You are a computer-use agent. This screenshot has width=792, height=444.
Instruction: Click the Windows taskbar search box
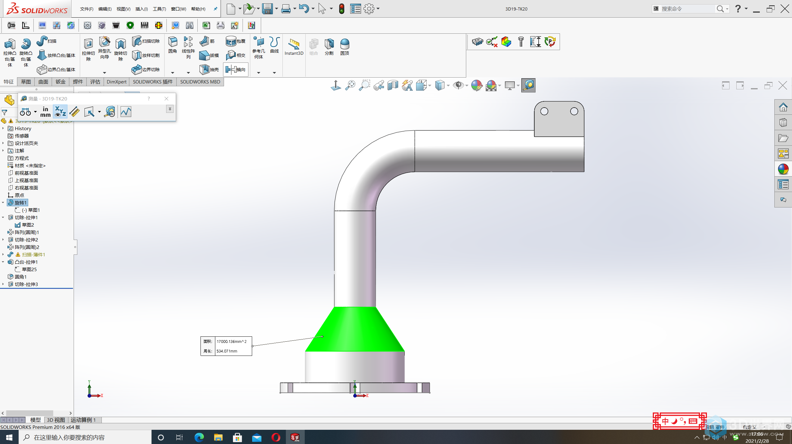point(85,437)
